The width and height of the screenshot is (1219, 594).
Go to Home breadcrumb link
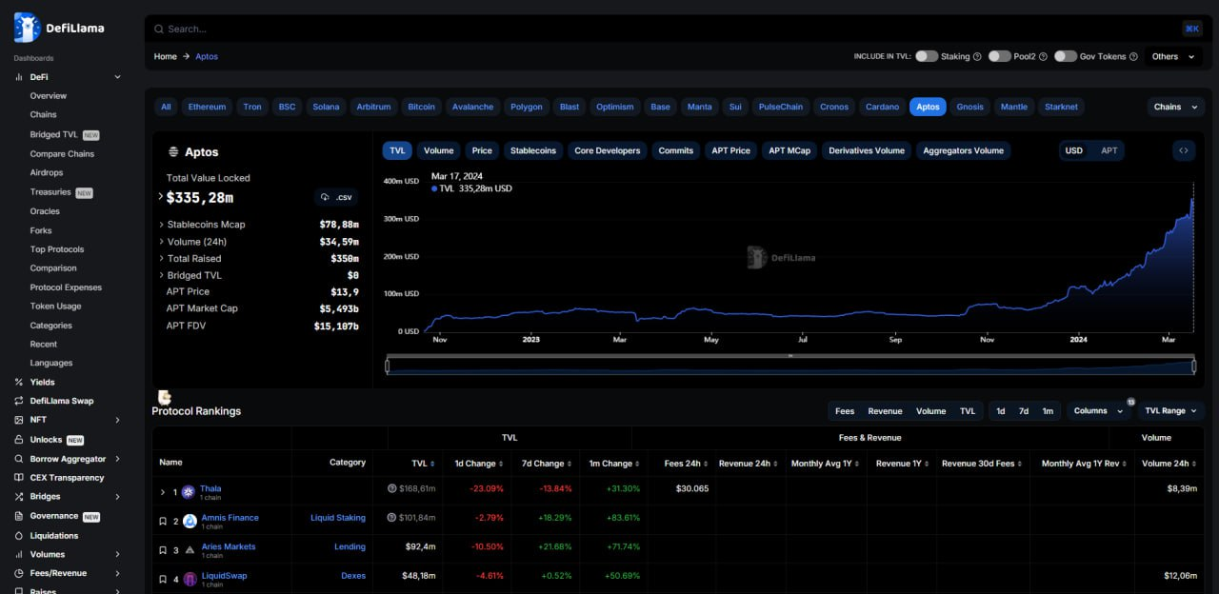166,56
